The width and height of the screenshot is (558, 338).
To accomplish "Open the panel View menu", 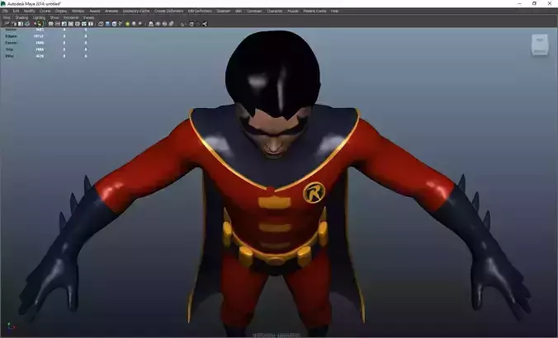I will (7, 17).
